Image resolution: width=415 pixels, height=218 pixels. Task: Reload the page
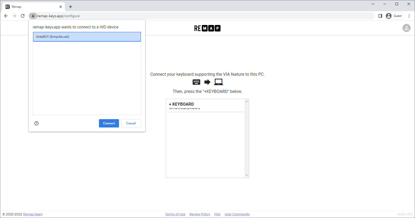pos(23,16)
